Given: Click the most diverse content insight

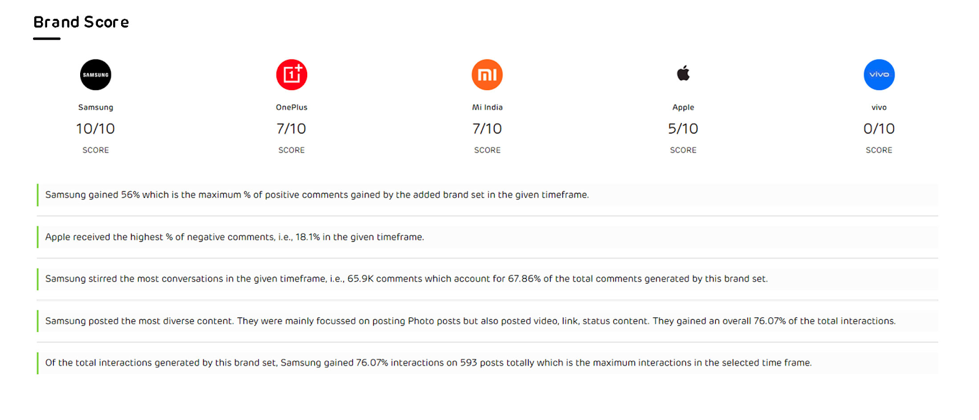Looking at the screenshot, I should click(470, 321).
